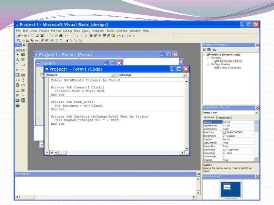Select the Frame tool in toolbox
274x205 pixels.
tap(17, 65)
